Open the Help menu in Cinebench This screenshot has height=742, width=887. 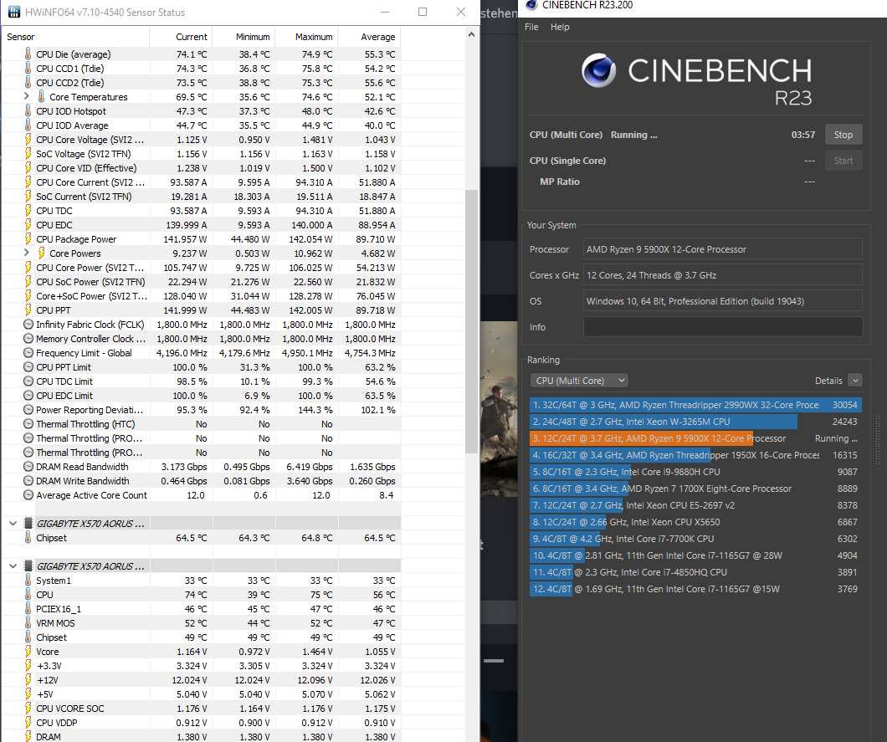tap(560, 27)
